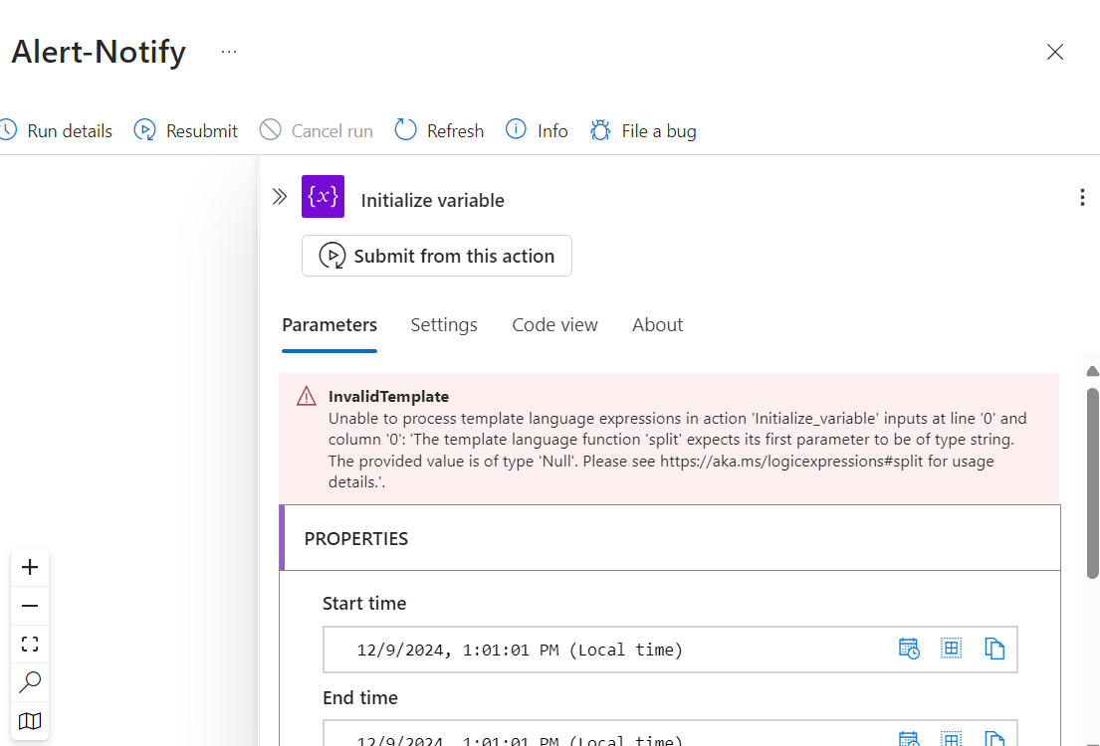The height and width of the screenshot is (746, 1100).
Task: Switch to the Parameters tab
Action: coord(330,324)
